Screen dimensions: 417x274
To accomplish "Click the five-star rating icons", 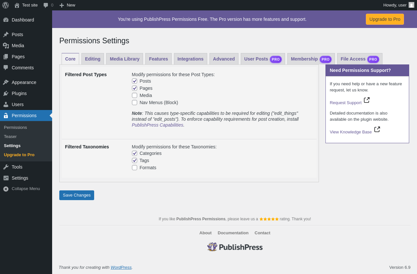I will [x=269, y=219].
